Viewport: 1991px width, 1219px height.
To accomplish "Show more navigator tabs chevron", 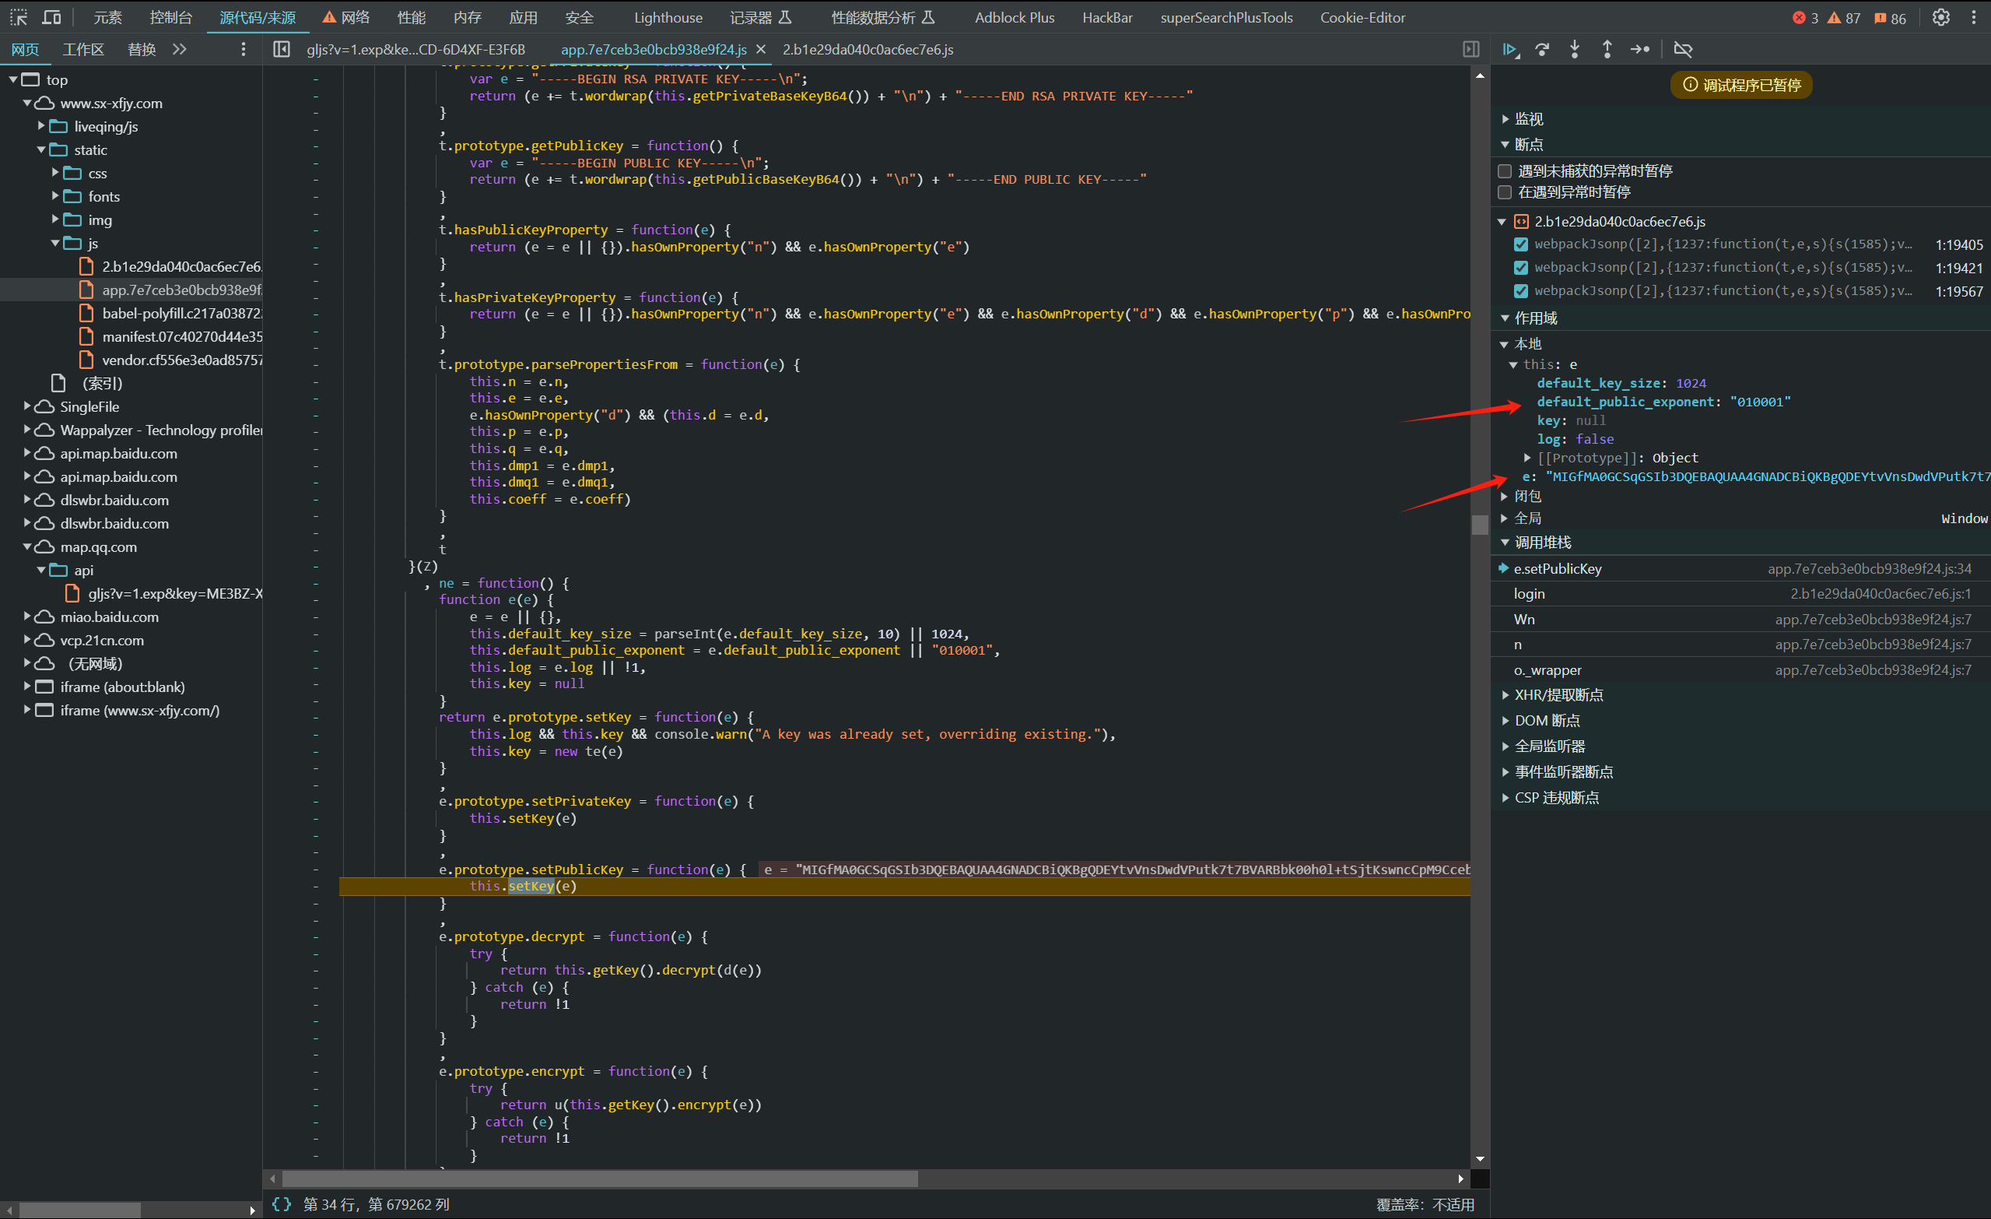I will click(180, 49).
